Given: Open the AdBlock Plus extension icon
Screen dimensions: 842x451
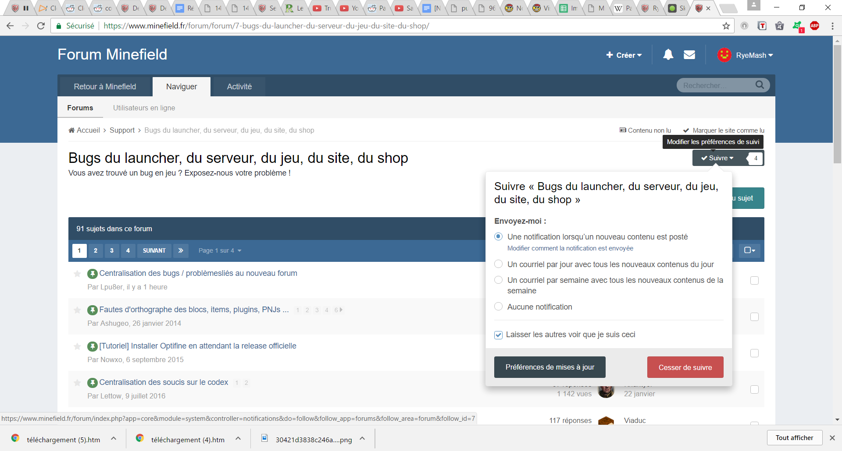Looking at the screenshot, I should (x=815, y=26).
